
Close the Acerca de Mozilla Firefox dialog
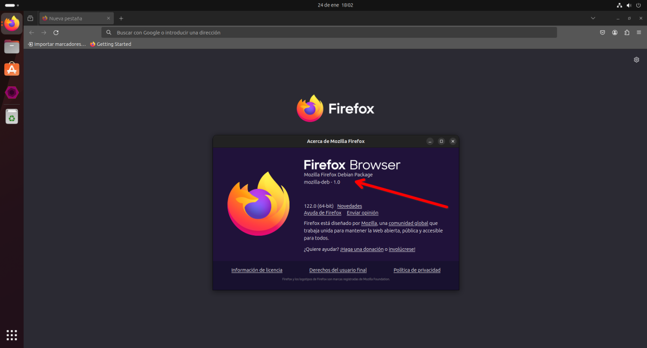(453, 141)
